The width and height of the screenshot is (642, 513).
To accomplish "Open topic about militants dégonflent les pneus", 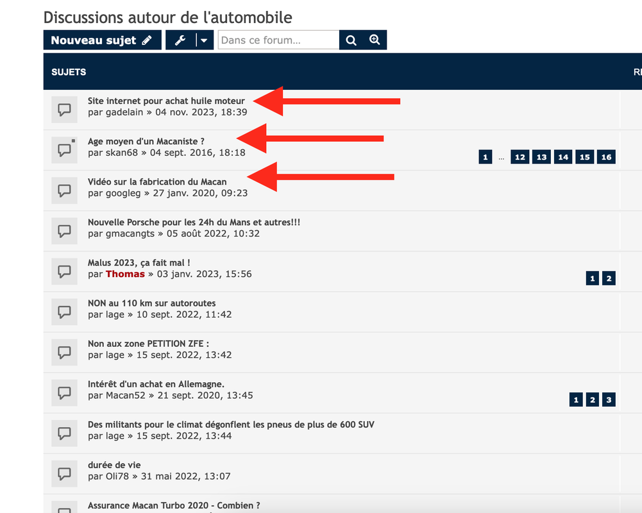I will [x=231, y=425].
